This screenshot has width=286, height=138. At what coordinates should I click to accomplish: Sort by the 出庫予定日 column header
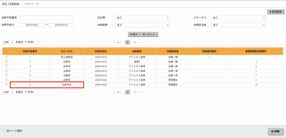click(x=101, y=51)
